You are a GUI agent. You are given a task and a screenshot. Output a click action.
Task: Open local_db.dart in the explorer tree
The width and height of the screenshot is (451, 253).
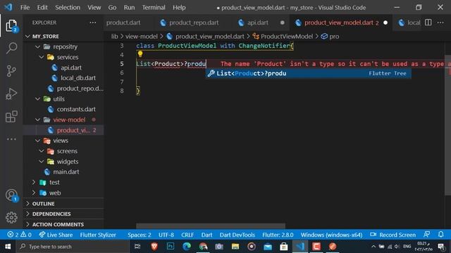pyautogui.click(x=78, y=78)
